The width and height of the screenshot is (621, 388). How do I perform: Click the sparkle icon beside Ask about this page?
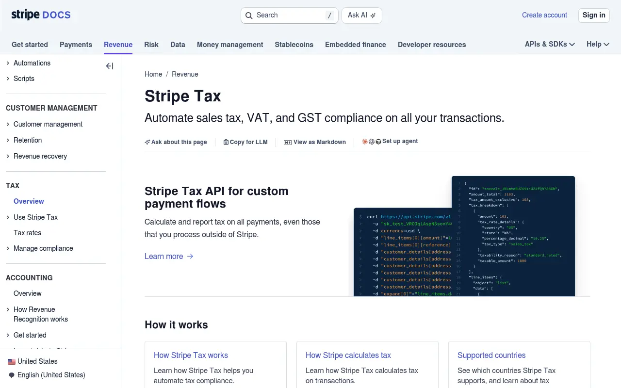click(147, 142)
